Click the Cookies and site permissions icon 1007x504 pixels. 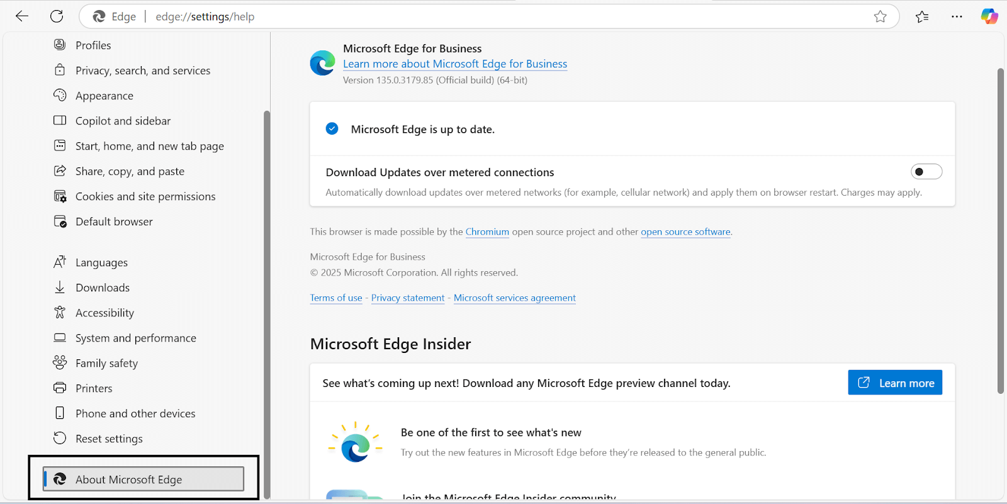60,196
